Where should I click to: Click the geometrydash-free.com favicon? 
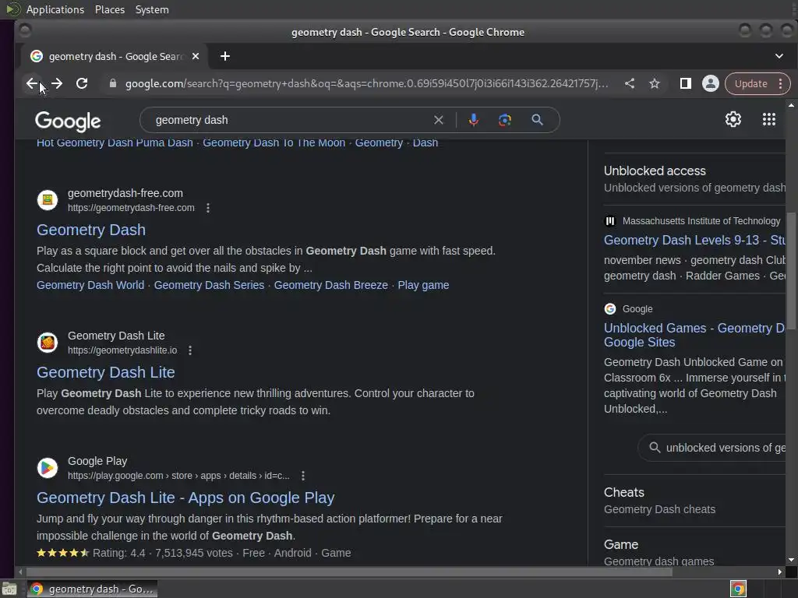click(x=48, y=200)
